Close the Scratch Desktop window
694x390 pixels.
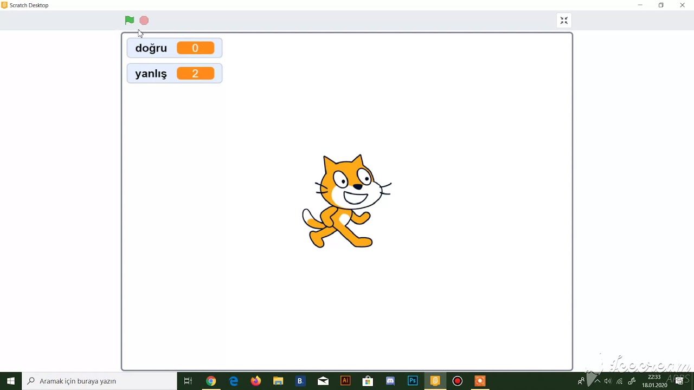tap(682, 5)
